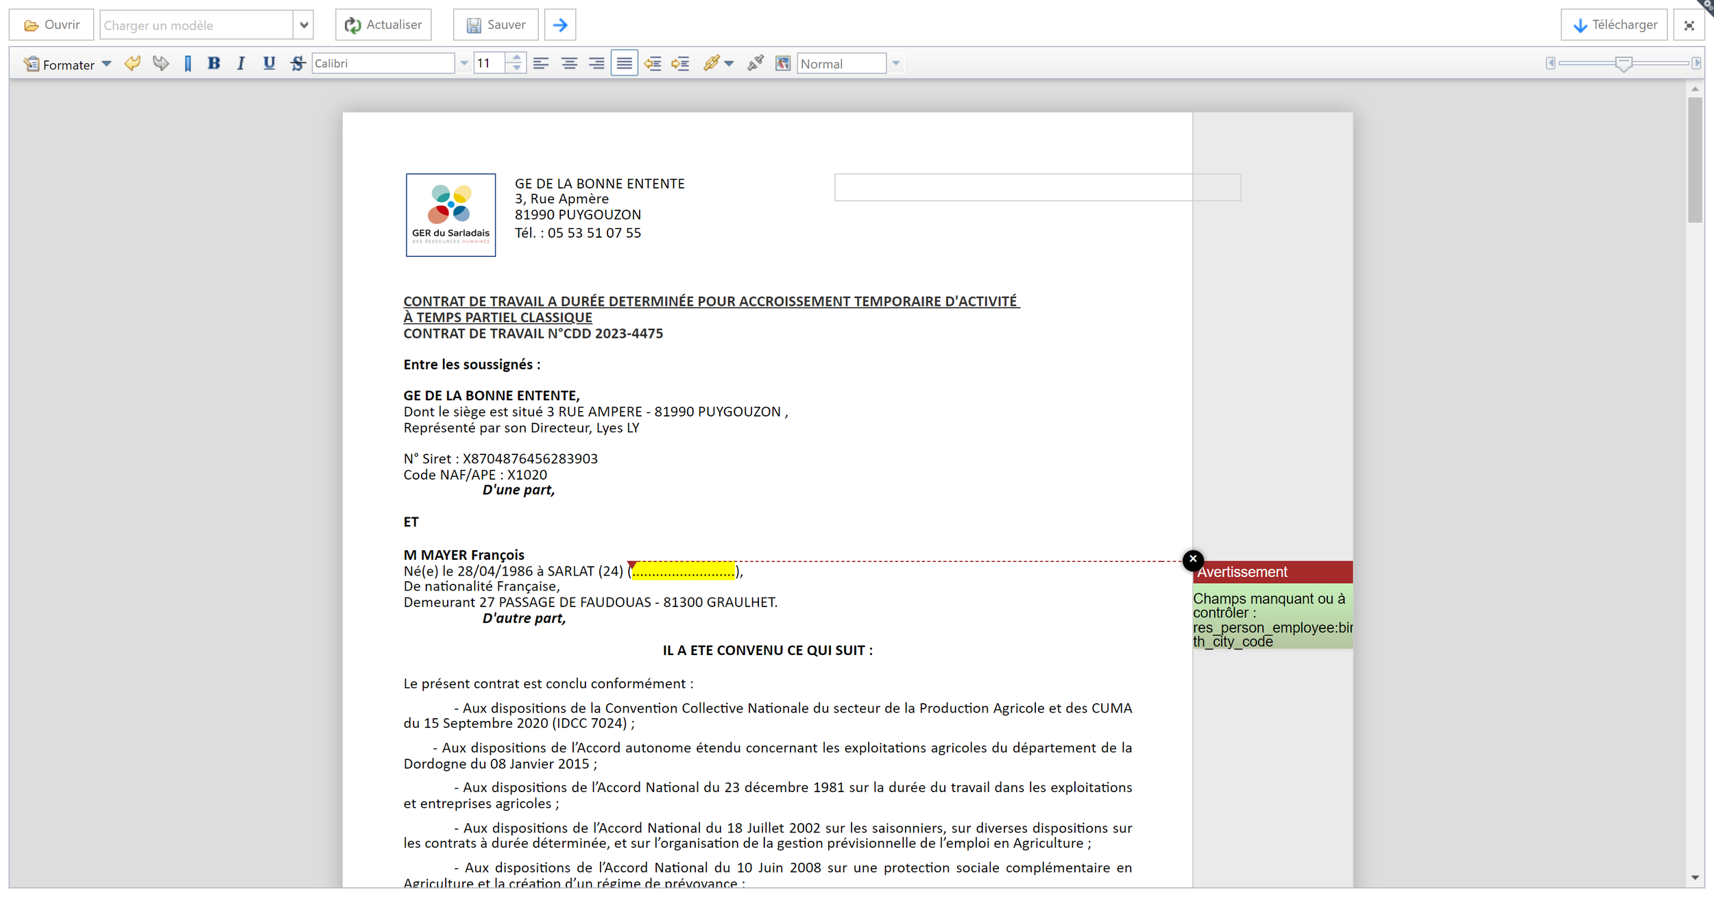Viewport: 1714px width, 897px height.
Task: Click the line 'Représenté par son Directeur, Lyes LY'
Action: (x=521, y=428)
